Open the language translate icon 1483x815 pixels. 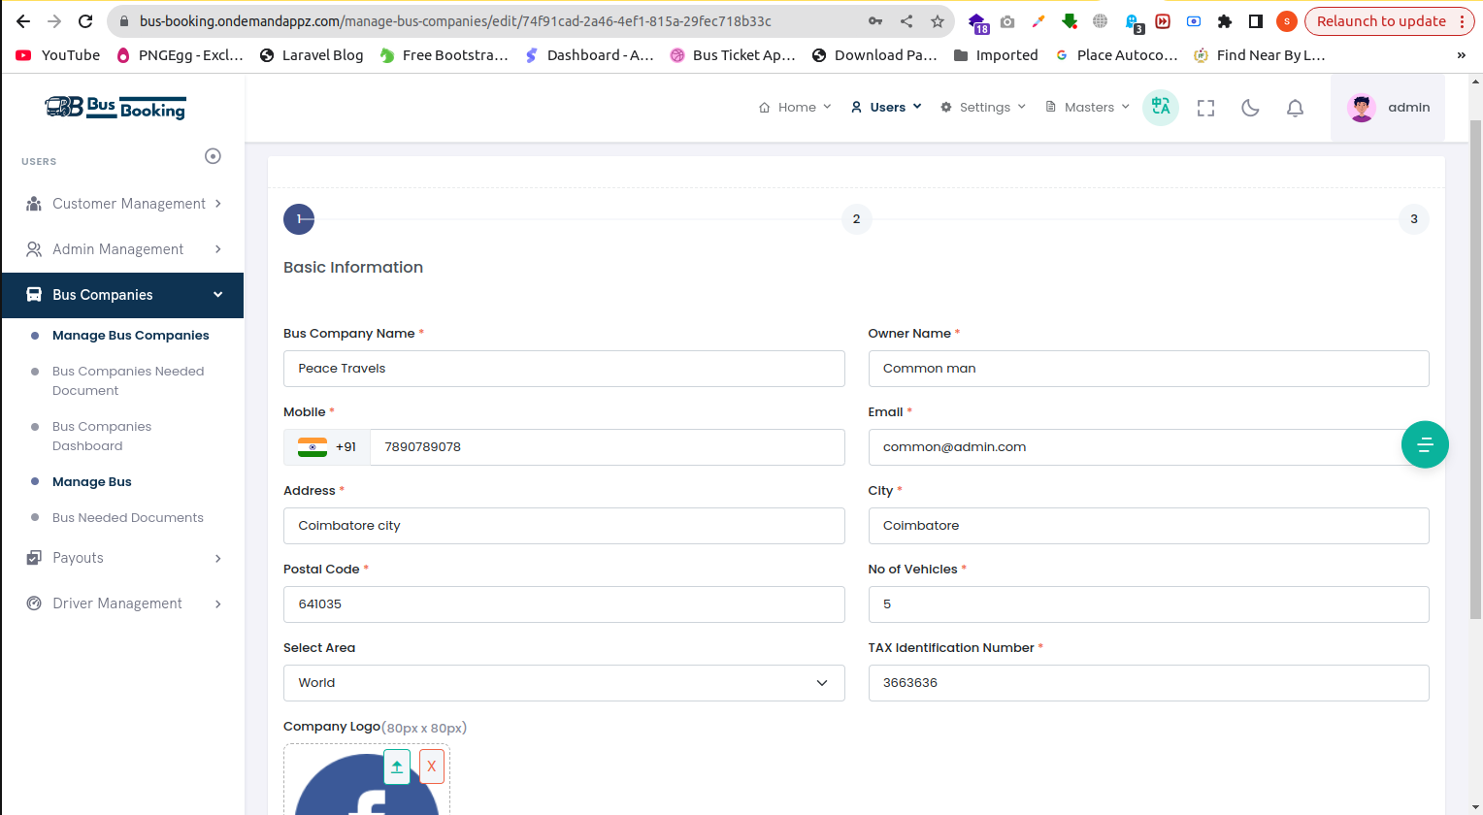[x=1161, y=108]
